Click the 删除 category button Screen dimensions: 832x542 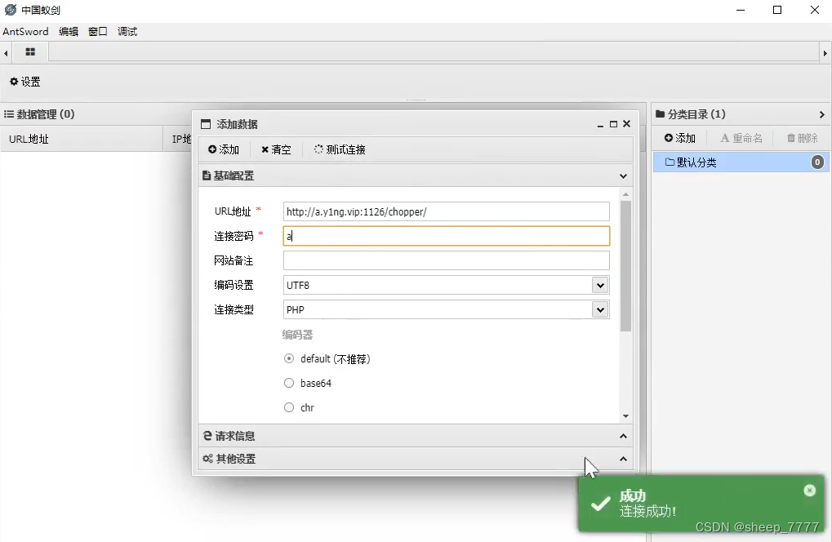point(802,138)
